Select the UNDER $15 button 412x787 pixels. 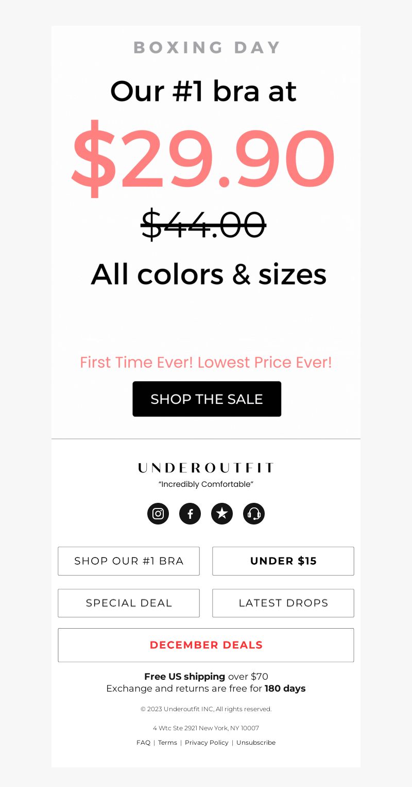(x=283, y=561)
